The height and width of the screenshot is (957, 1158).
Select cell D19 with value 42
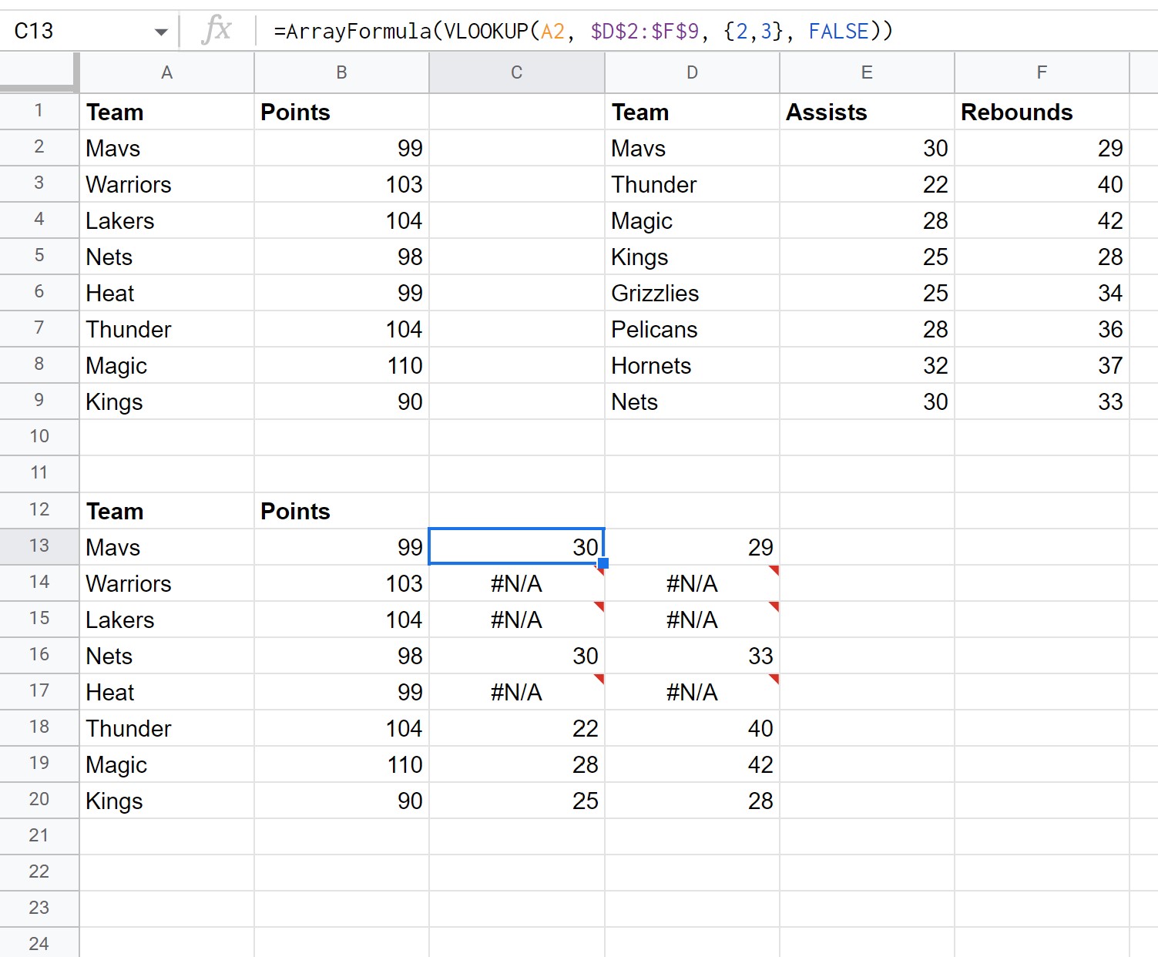[x=692, y=764]
